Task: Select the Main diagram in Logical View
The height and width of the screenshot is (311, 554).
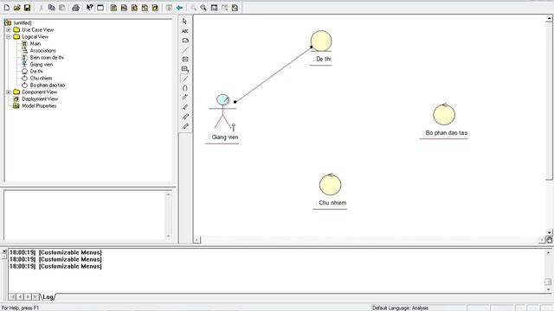Action: point(35,44)
